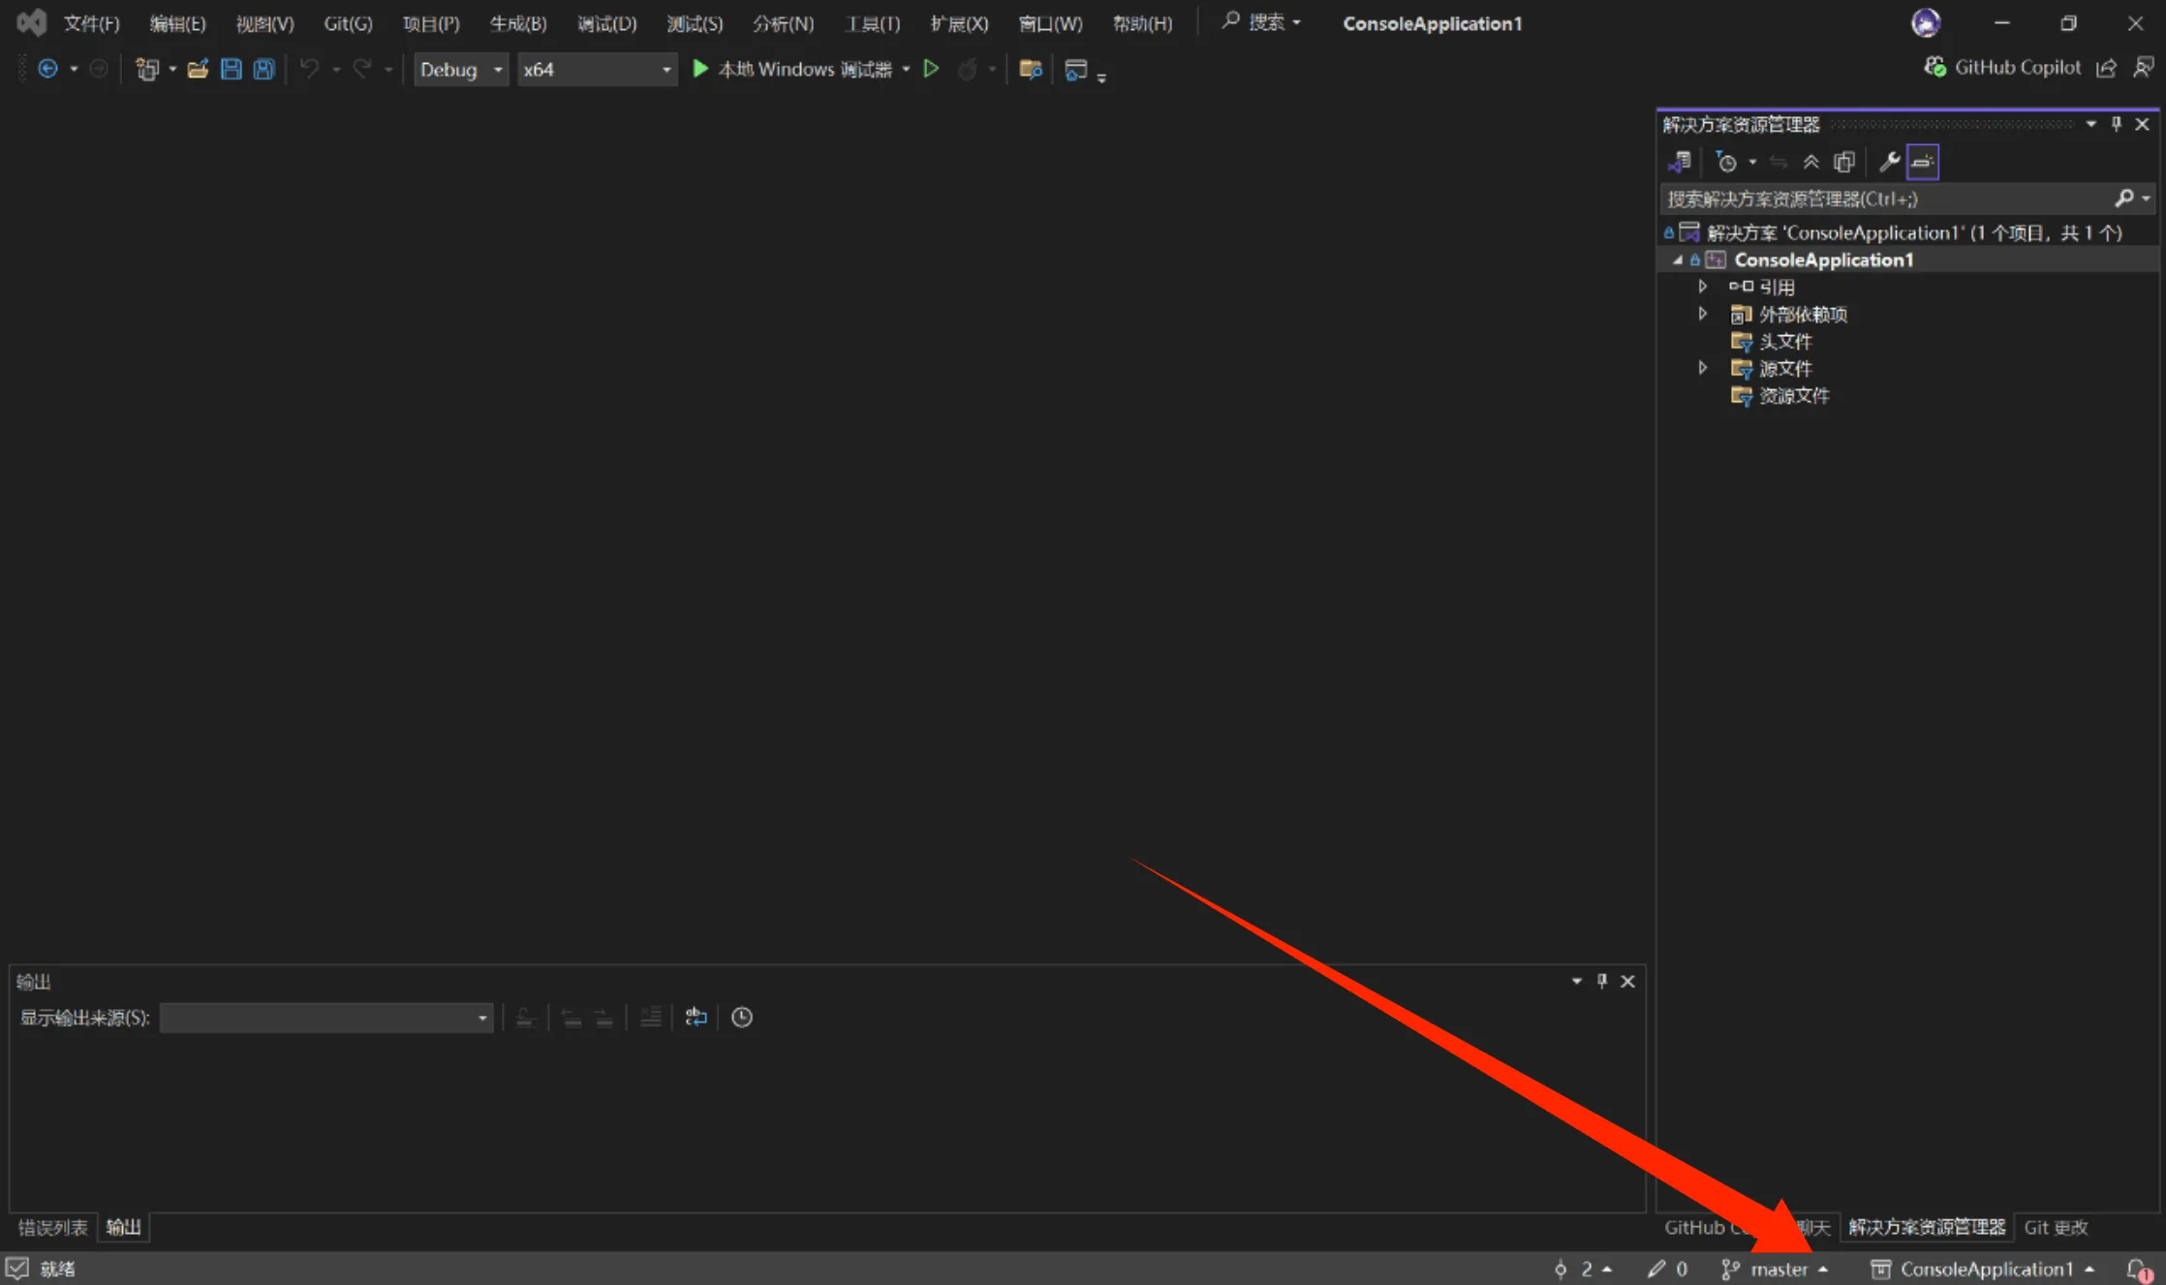The image size is (2166, 1285).
Task: Pin the Solution Explorer panel
Action: pyautogui.click(x=2117, y=124)
